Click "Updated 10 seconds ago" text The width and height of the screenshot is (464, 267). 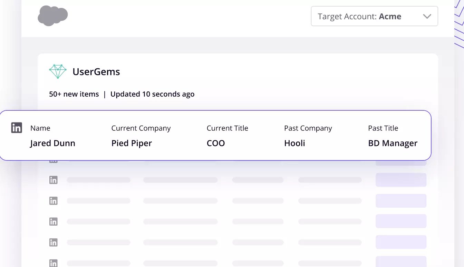[x=152, y=94]
